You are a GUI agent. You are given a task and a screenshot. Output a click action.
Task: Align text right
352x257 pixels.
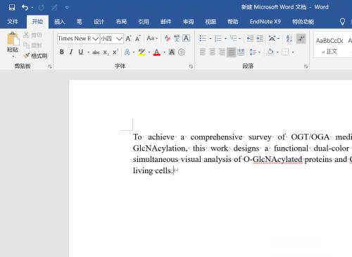[x=222, y=52]
